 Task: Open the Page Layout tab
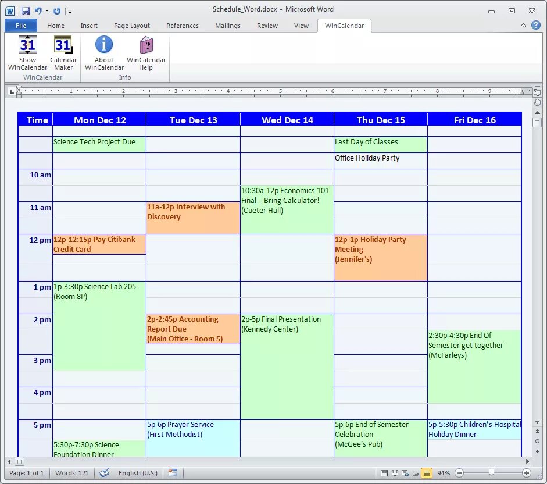click(132, 26)
